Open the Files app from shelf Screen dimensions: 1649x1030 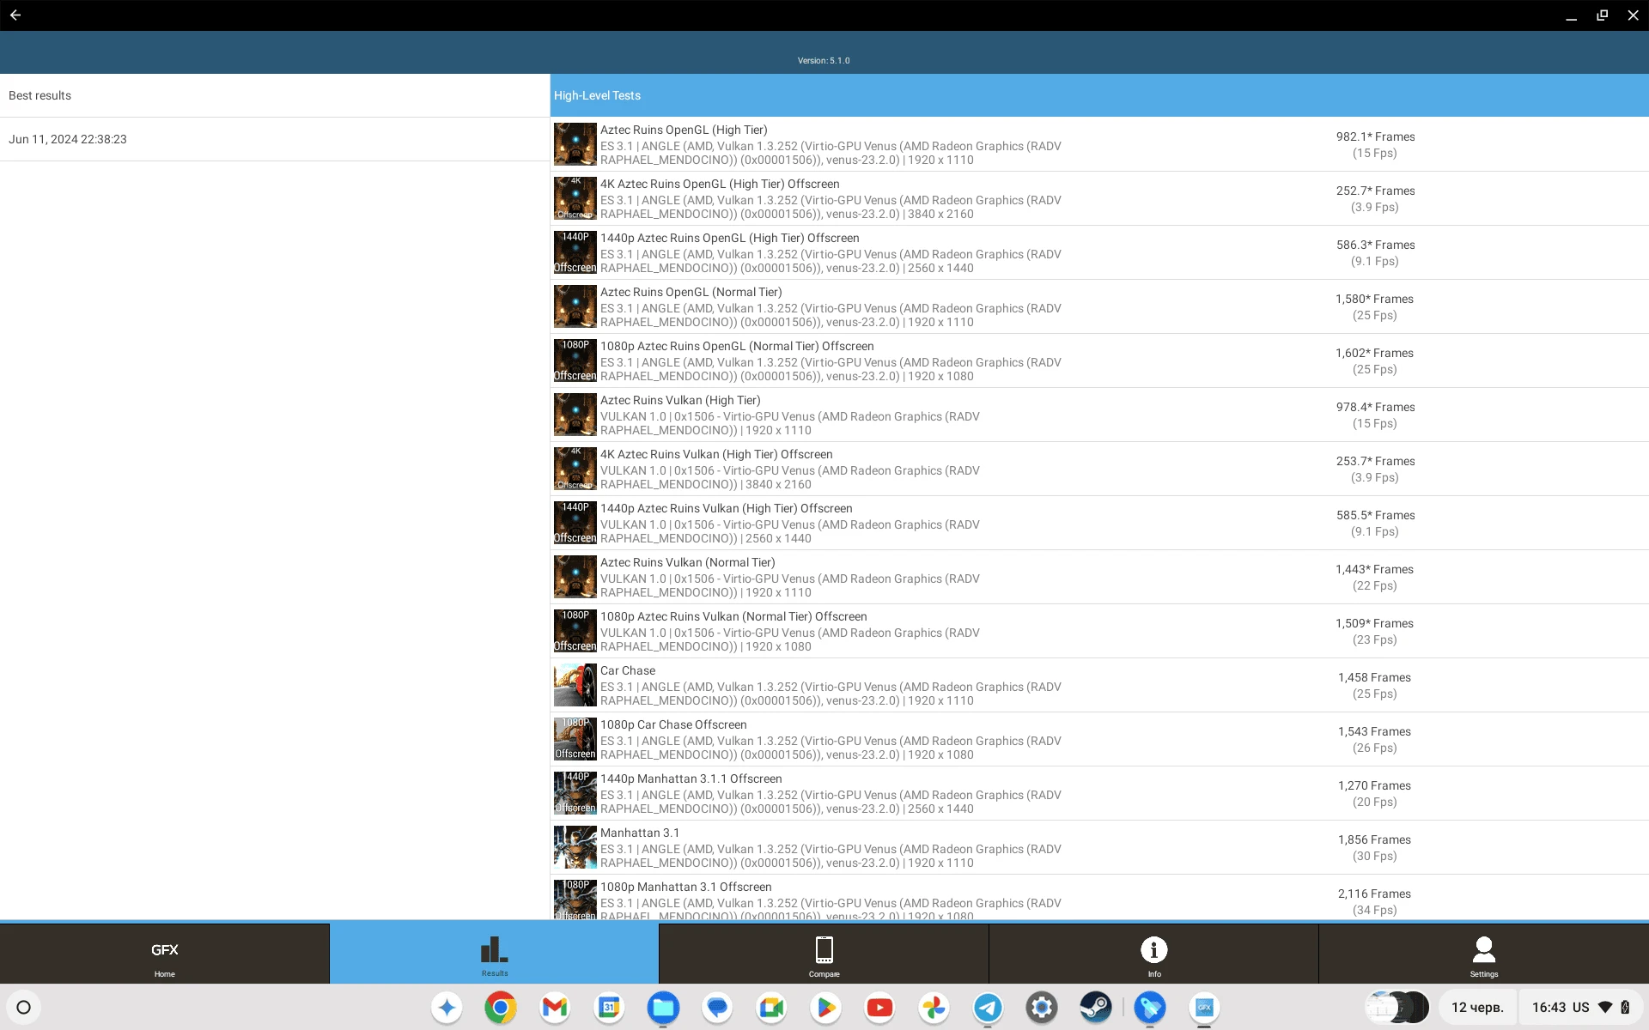(x=663, y=1008)
